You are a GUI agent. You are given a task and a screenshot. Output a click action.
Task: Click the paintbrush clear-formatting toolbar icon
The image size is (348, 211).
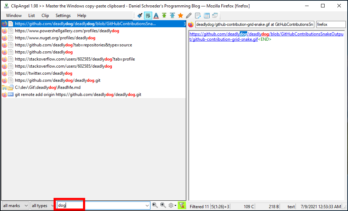click(140, 16)
